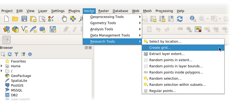The width and height of the screenshot is (231, 103).
Task: Open Layer Labeling Options abc icon
Action: pyautogui.click(x=180, y=29)
